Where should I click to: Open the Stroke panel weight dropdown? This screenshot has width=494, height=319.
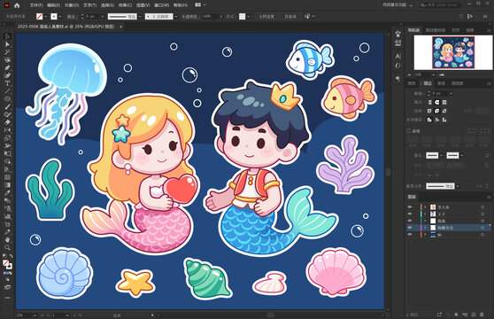tap(452, 93)
